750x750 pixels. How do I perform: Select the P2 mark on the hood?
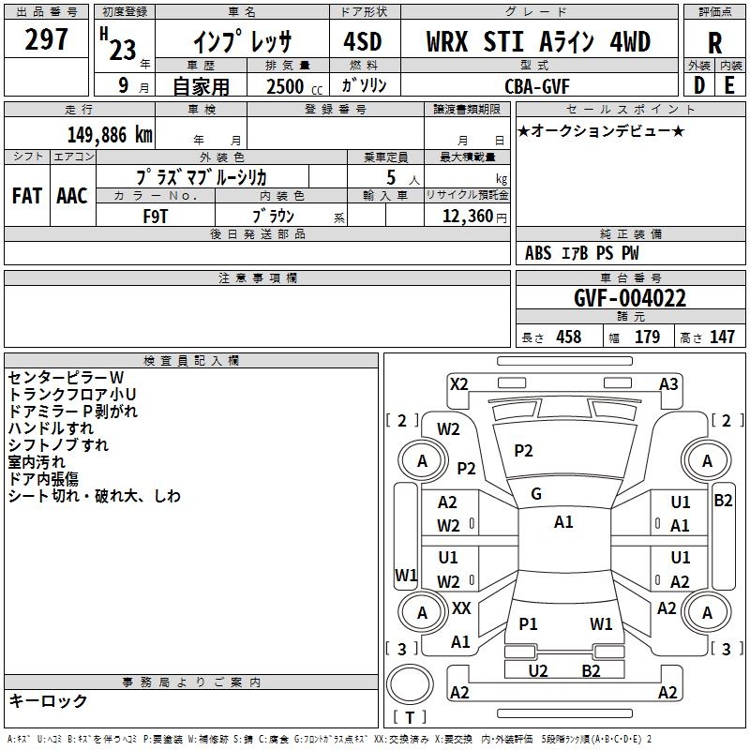coord(523,451)
